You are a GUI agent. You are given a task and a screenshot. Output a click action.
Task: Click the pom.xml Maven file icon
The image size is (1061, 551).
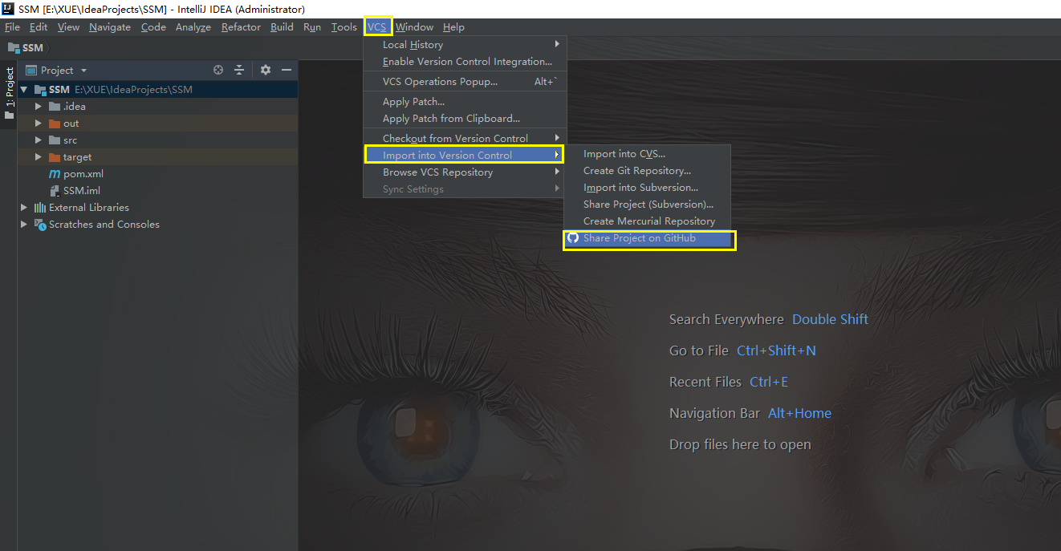point(55,174)
